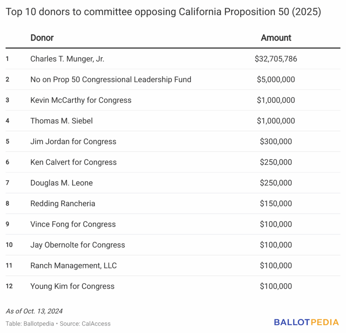
Task: Select the Charles T. Munger, Jr. donor name
Action: [67, 59]
